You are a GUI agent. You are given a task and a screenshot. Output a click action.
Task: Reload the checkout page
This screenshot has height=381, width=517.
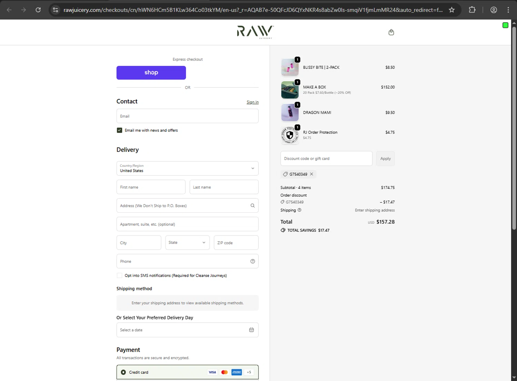38,10
